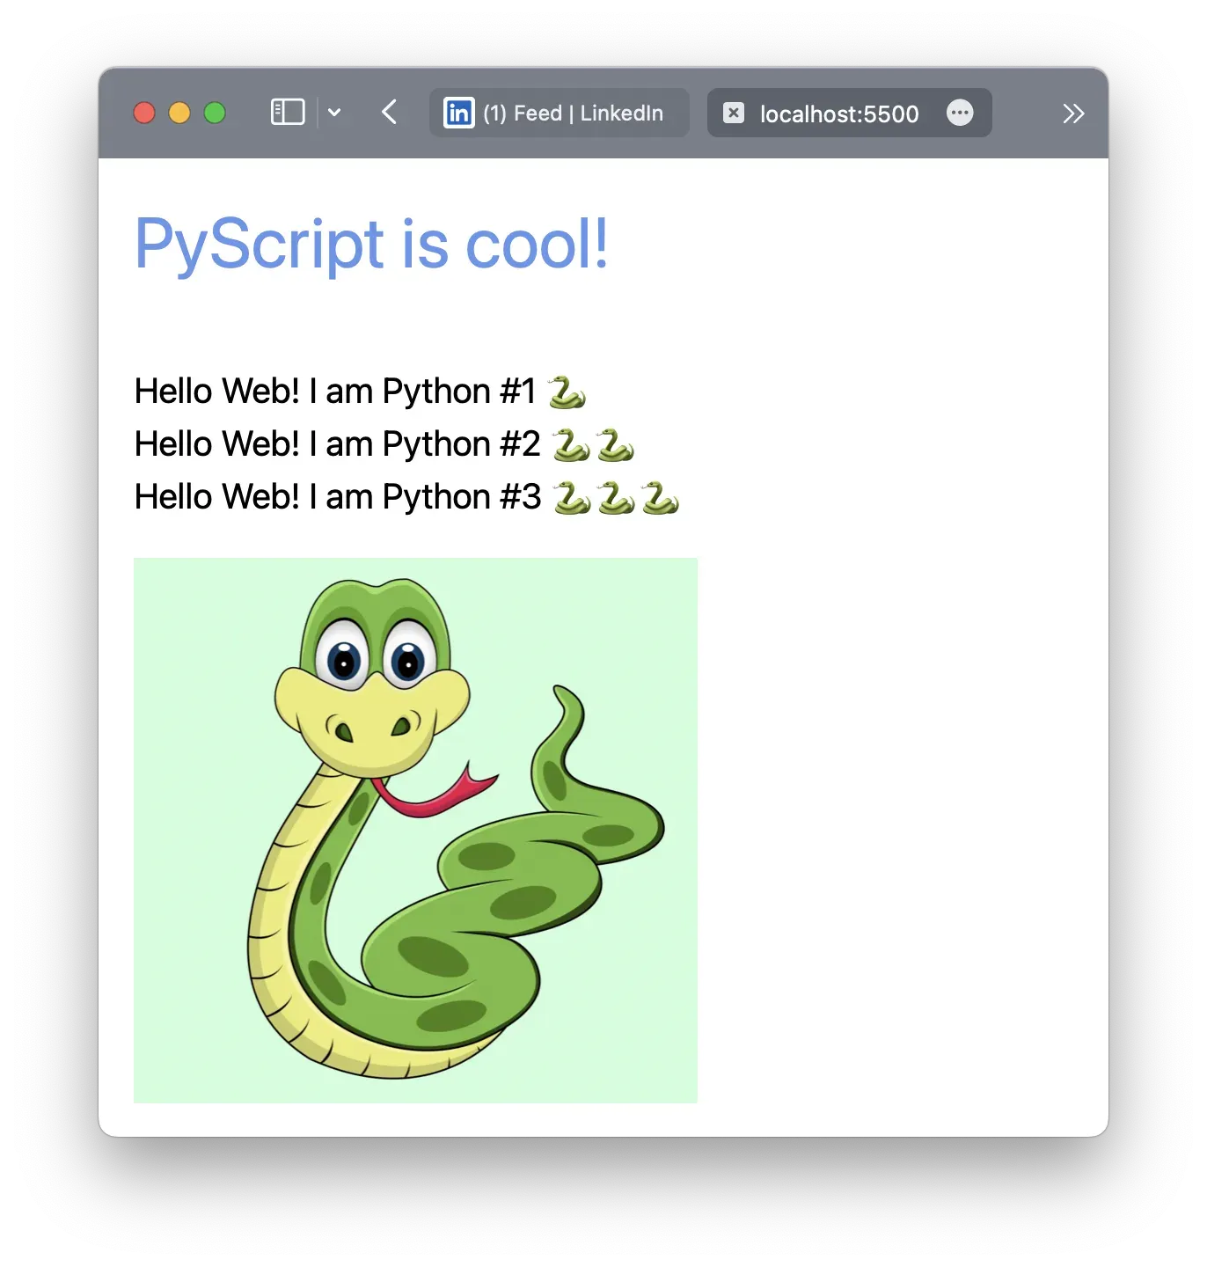Click the PyScript is cool! heading
Screen dimensions: 1207x1267
(371, 245)
